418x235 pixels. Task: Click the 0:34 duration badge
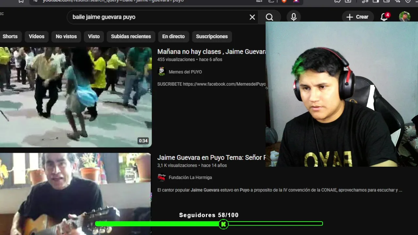click(143, 141)
